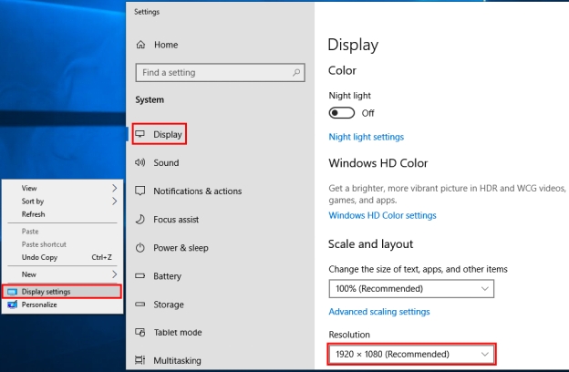This screenshot has width=569, height=372.
Task: Open the Resolution dropdown
Action: (411, 354)
